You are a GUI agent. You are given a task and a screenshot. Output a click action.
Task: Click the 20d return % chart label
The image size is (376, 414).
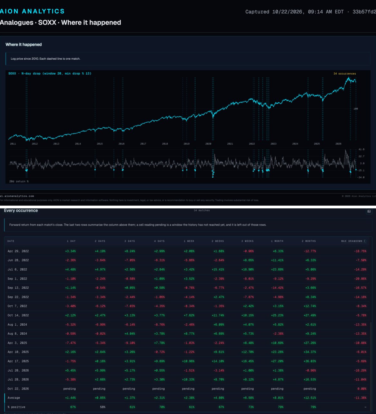click(x=19, y=181)
